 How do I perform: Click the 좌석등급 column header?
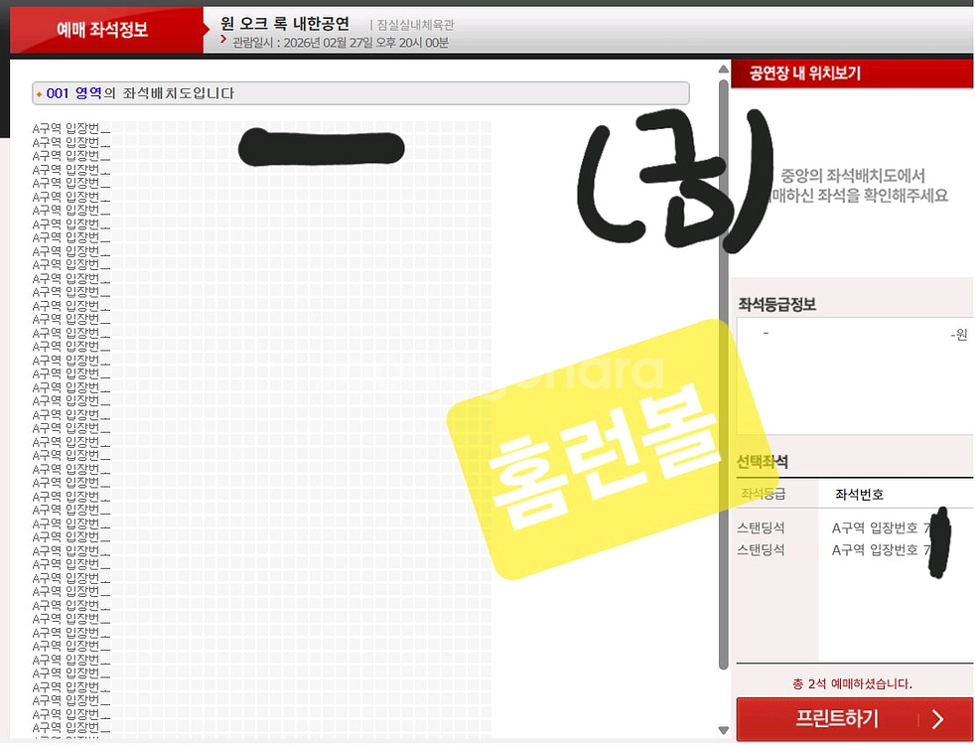click(763, 494)
